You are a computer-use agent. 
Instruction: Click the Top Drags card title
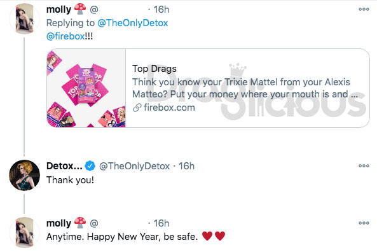154,69
